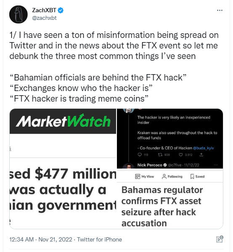
Task: Click the tweet analytics icon beside timestamp
Action: [x=220, y=239]
